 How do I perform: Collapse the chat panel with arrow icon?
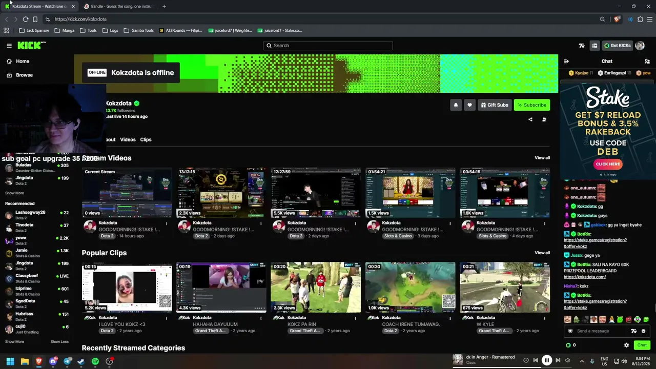[x=566, y=61]
